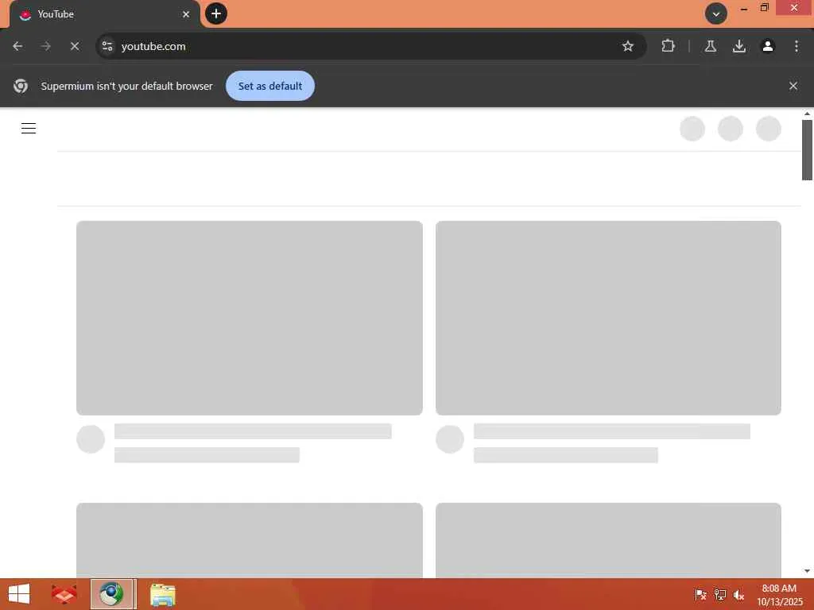
Task: Close the YouTube tab
Action: 186,14
